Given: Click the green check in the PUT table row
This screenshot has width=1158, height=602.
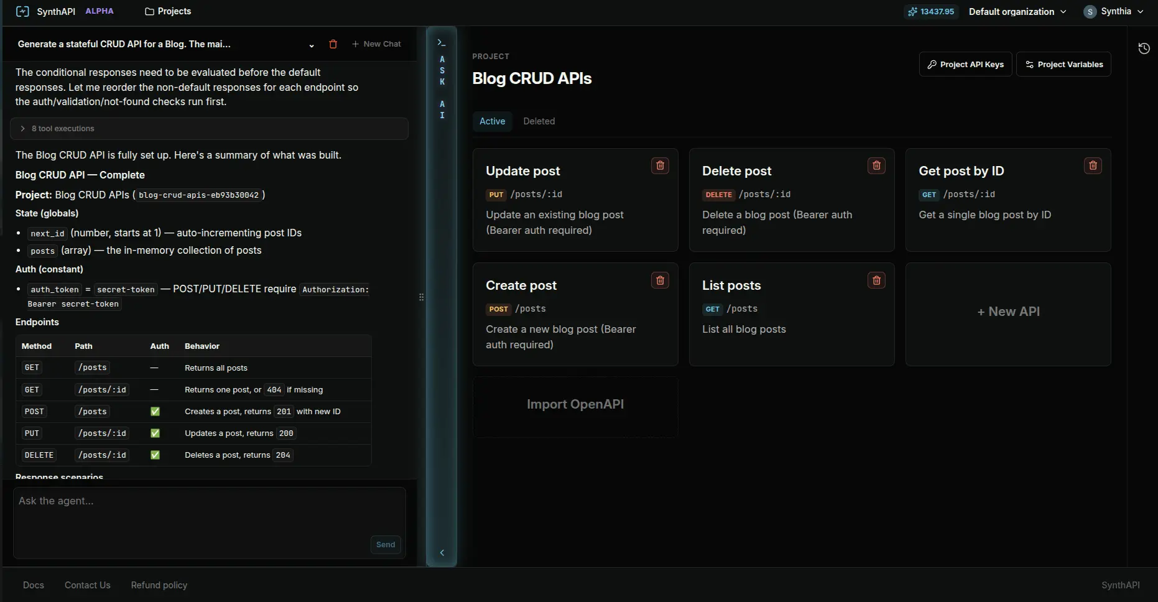Looking at the screenshot, I should 155,433.
